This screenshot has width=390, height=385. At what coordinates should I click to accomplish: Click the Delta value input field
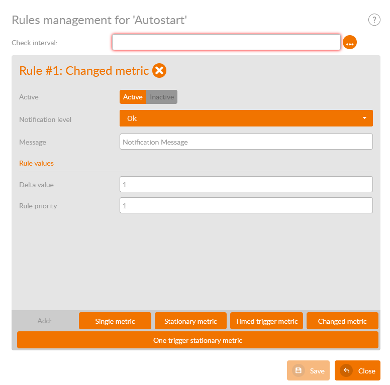point(246,185)
